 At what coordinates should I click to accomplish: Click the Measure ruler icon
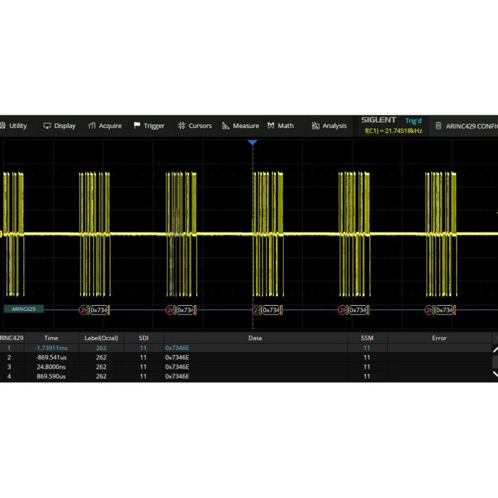[226, 126]
